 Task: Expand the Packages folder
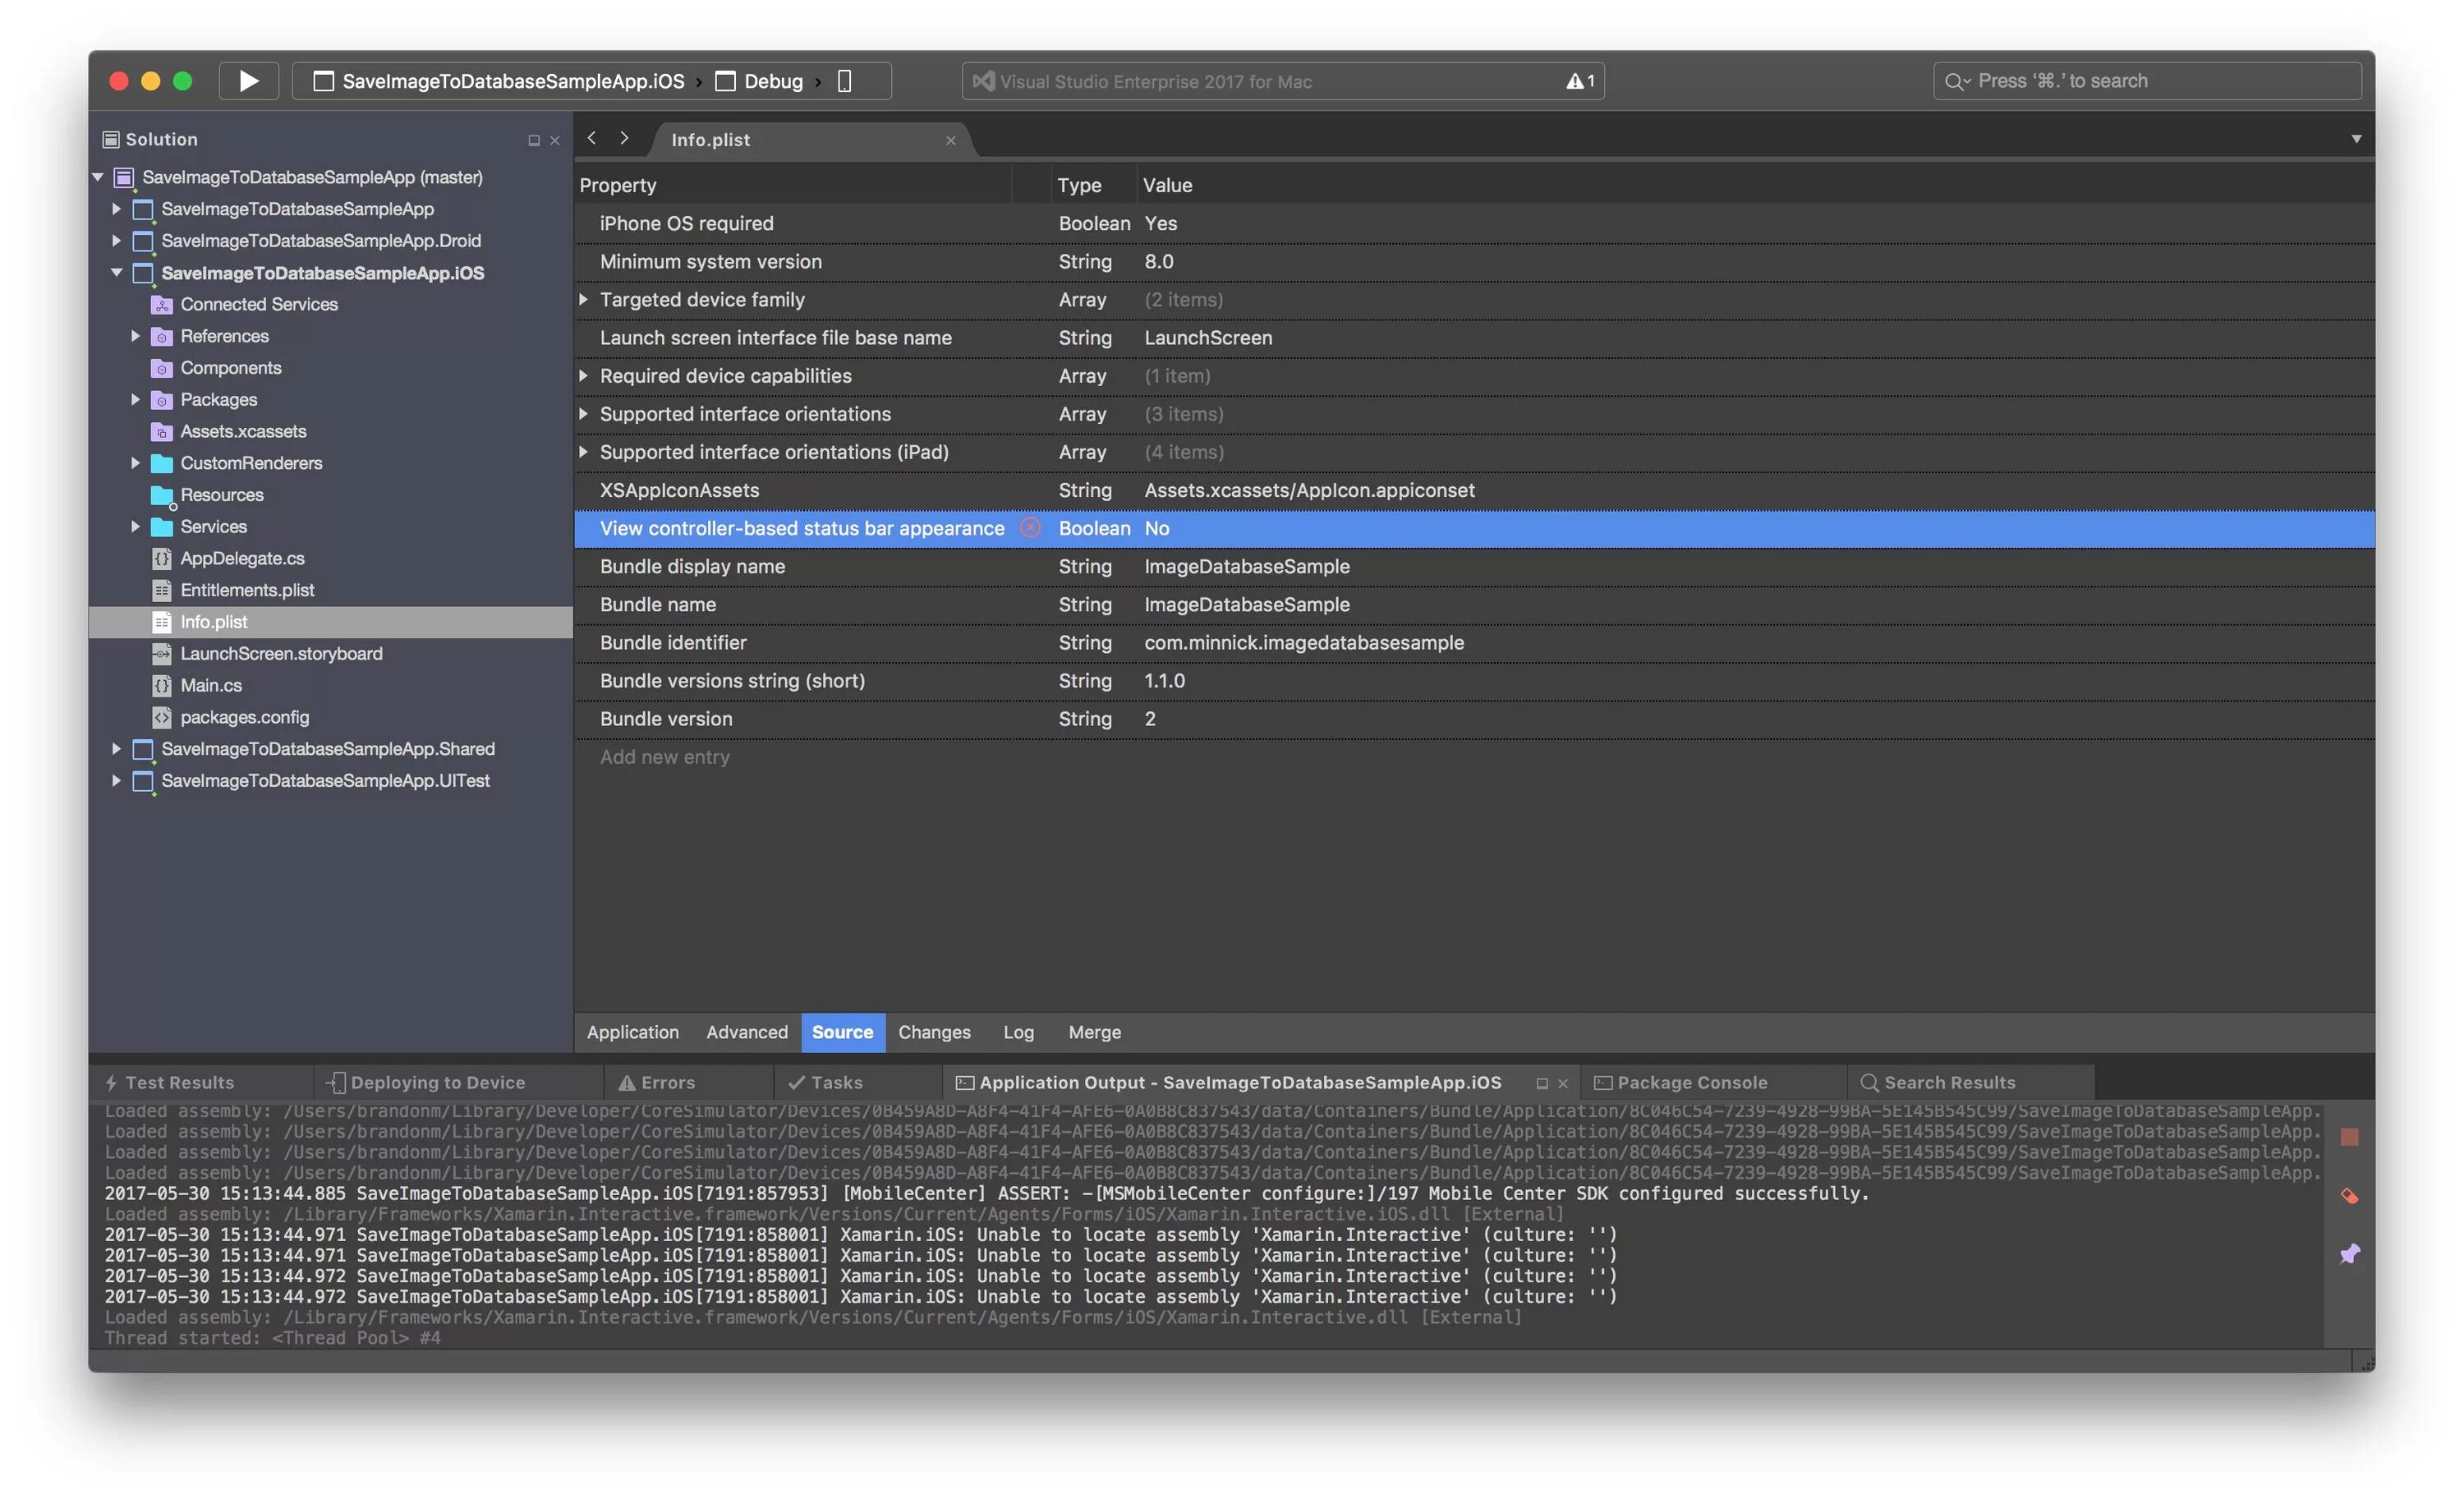tap(135, 399)
